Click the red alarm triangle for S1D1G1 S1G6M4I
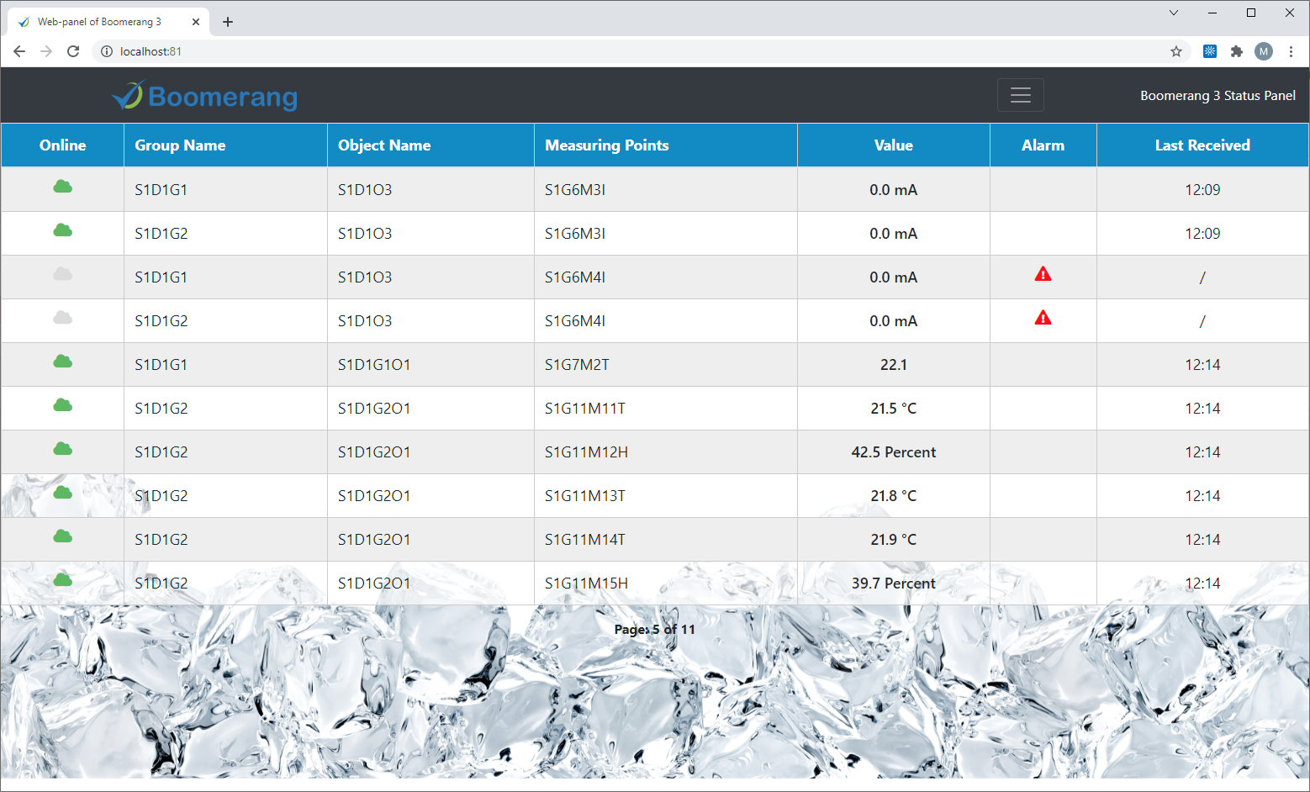 point(1043,275)
